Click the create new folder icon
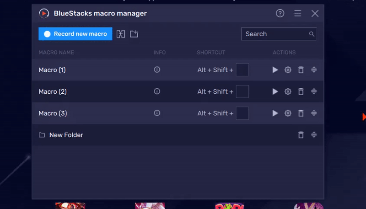The height and width of the screenshot is (209, 366). click(134, 34)
